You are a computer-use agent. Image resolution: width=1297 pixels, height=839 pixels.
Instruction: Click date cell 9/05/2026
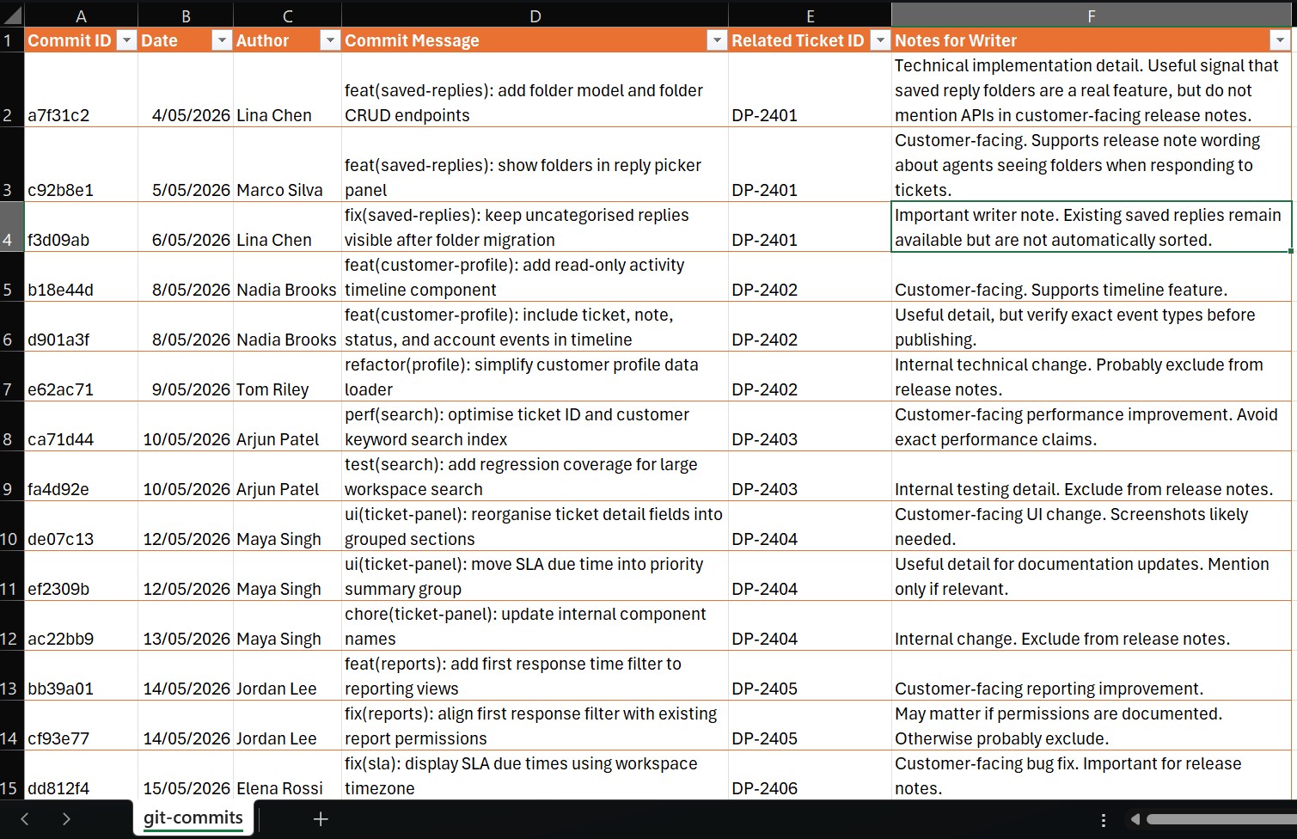coord(186,377)
